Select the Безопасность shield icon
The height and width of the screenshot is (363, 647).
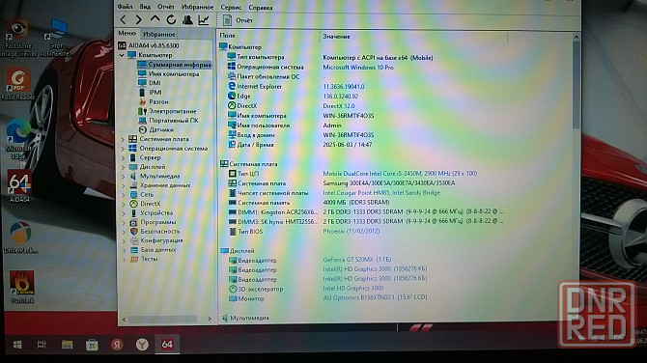coord(133,232)
